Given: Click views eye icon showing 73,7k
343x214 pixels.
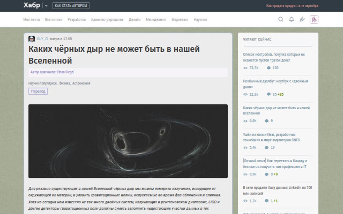Looking at the screenshot, I should 245,68.
